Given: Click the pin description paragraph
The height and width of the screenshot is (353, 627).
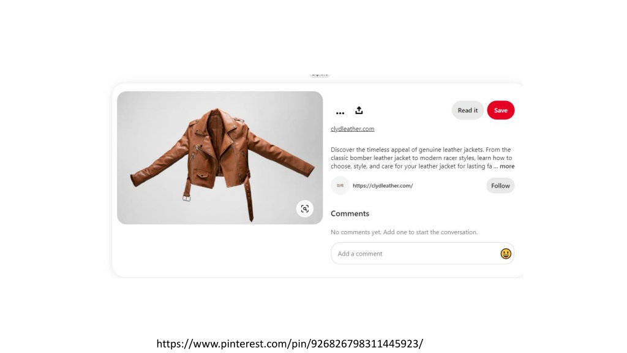Looking at the screenshot, I should [x=422, y=158].
